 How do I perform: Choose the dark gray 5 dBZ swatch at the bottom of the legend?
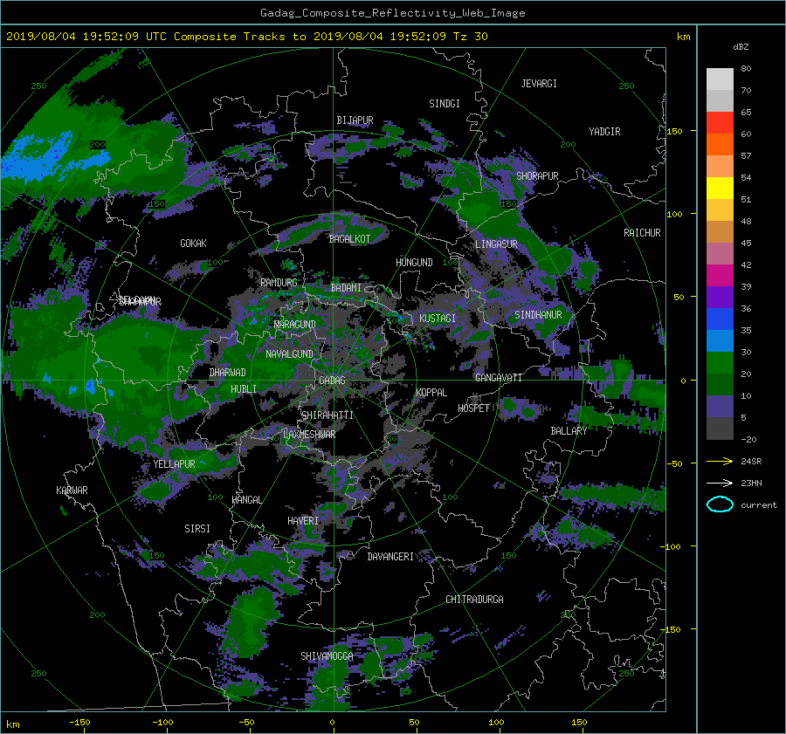(x=720, y=429)
